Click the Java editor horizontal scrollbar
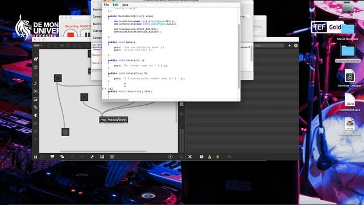Viewport: 364px width, 205px height. (115, 100)
